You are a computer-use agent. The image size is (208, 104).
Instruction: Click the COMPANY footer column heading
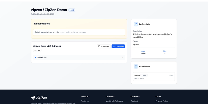click(135, 96)
